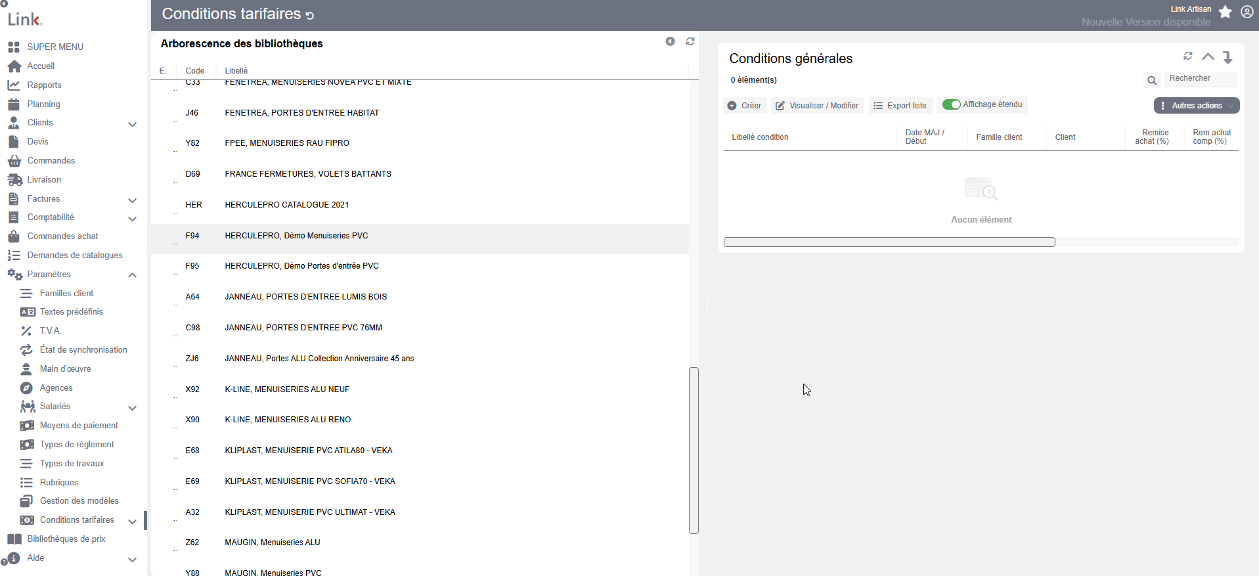
Task: Click the Nouvelle Version disponible notice
Action: click(x=1146, y=22)
